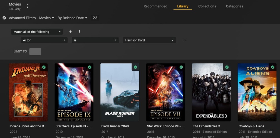Screen dimensions: 280x138
Task: Remove the Harrison Ford filter row
Action: [x=185, y=40]
